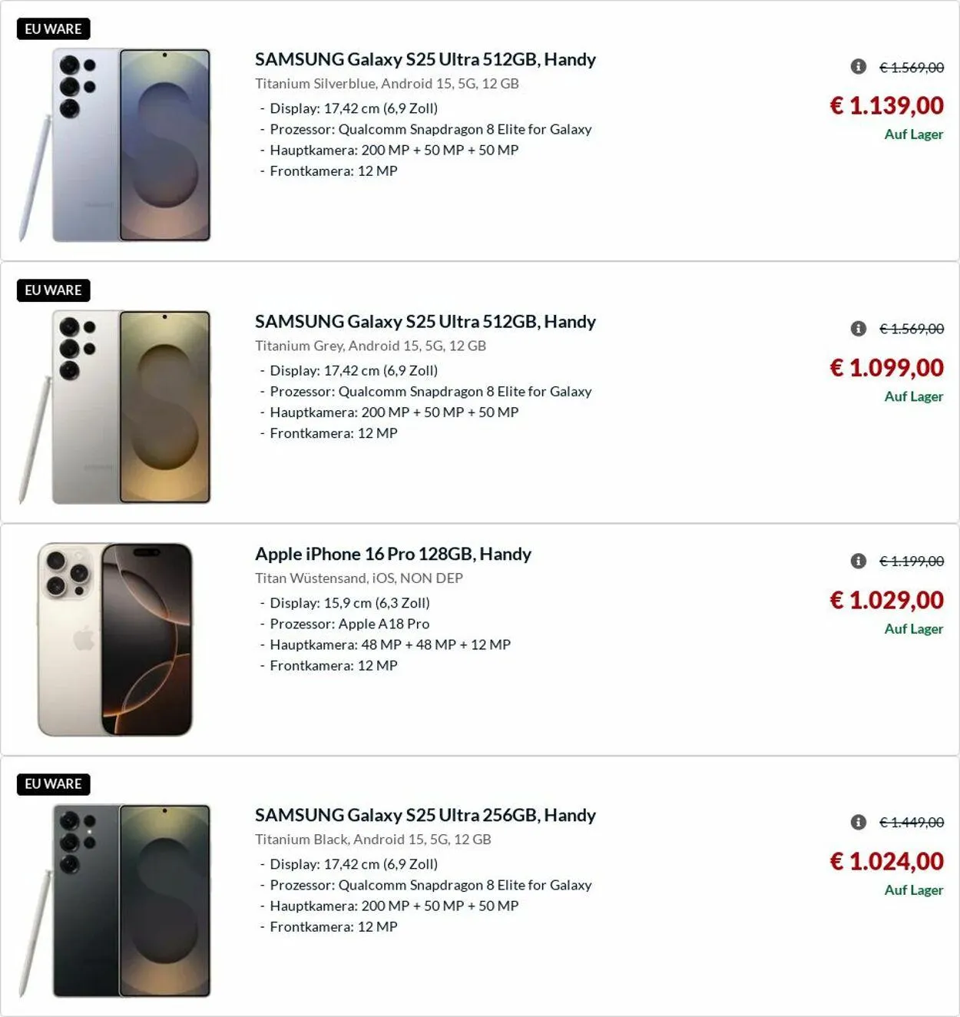Open Titanium Grey Galaxy S25 Ultra 512GB title
The width and height of the screenshot is (960, 1017).
pyautogui.click(x=425, y=321)
